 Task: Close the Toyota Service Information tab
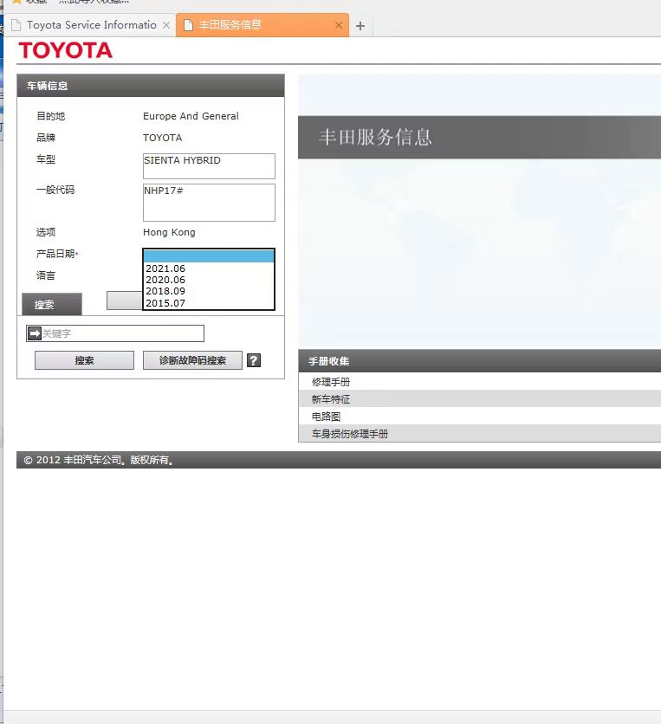[166, 25]
